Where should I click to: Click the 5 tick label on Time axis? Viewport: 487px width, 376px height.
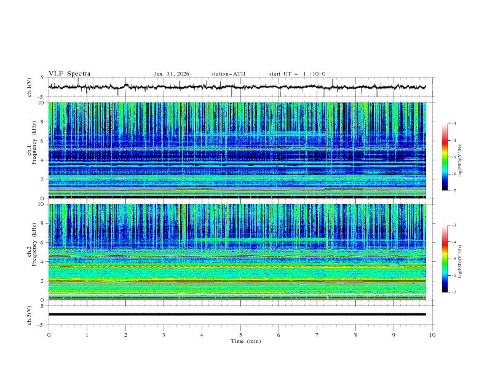coord(240,335)
